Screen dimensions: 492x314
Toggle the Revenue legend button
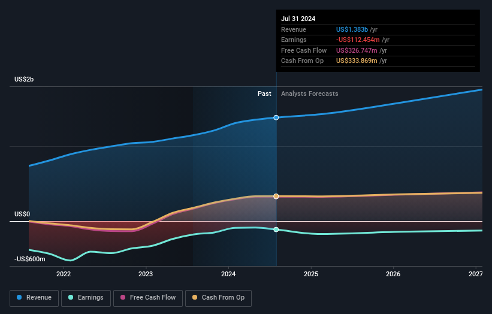tap(34, 298)
